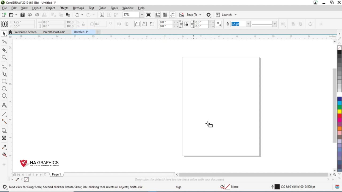Select the No Color swatch in palette
Viewport: 342px width, 192px height.
339,48
